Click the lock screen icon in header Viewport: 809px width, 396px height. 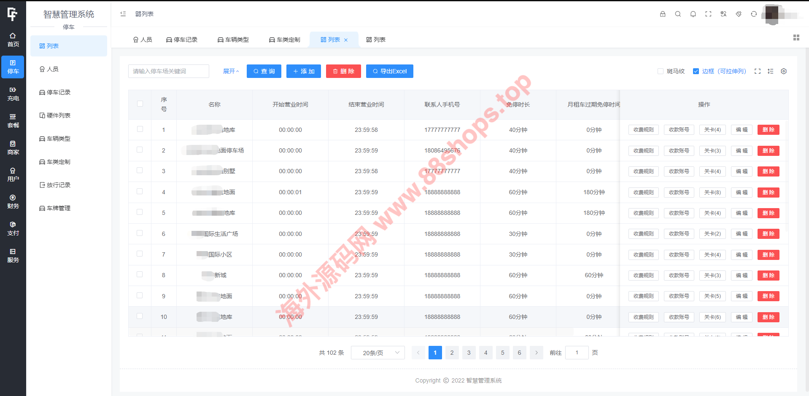click(x=663, y=14)
